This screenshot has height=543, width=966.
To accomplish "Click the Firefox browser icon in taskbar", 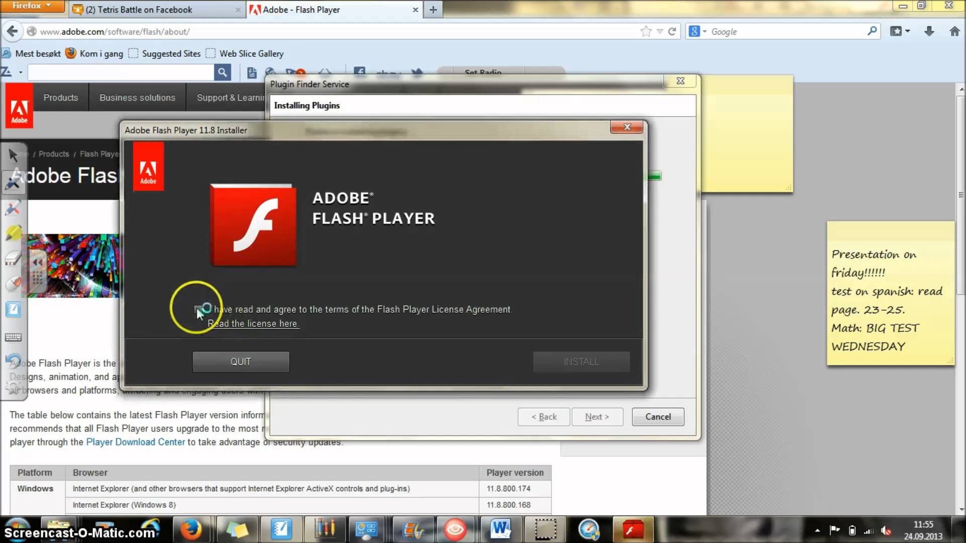I will [191, 530].
